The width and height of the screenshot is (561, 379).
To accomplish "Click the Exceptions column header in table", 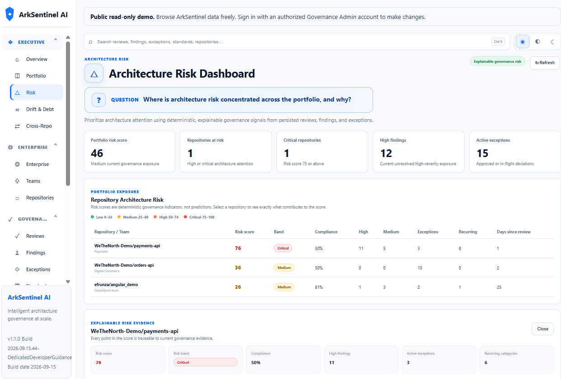I will [x=428, y=232].
